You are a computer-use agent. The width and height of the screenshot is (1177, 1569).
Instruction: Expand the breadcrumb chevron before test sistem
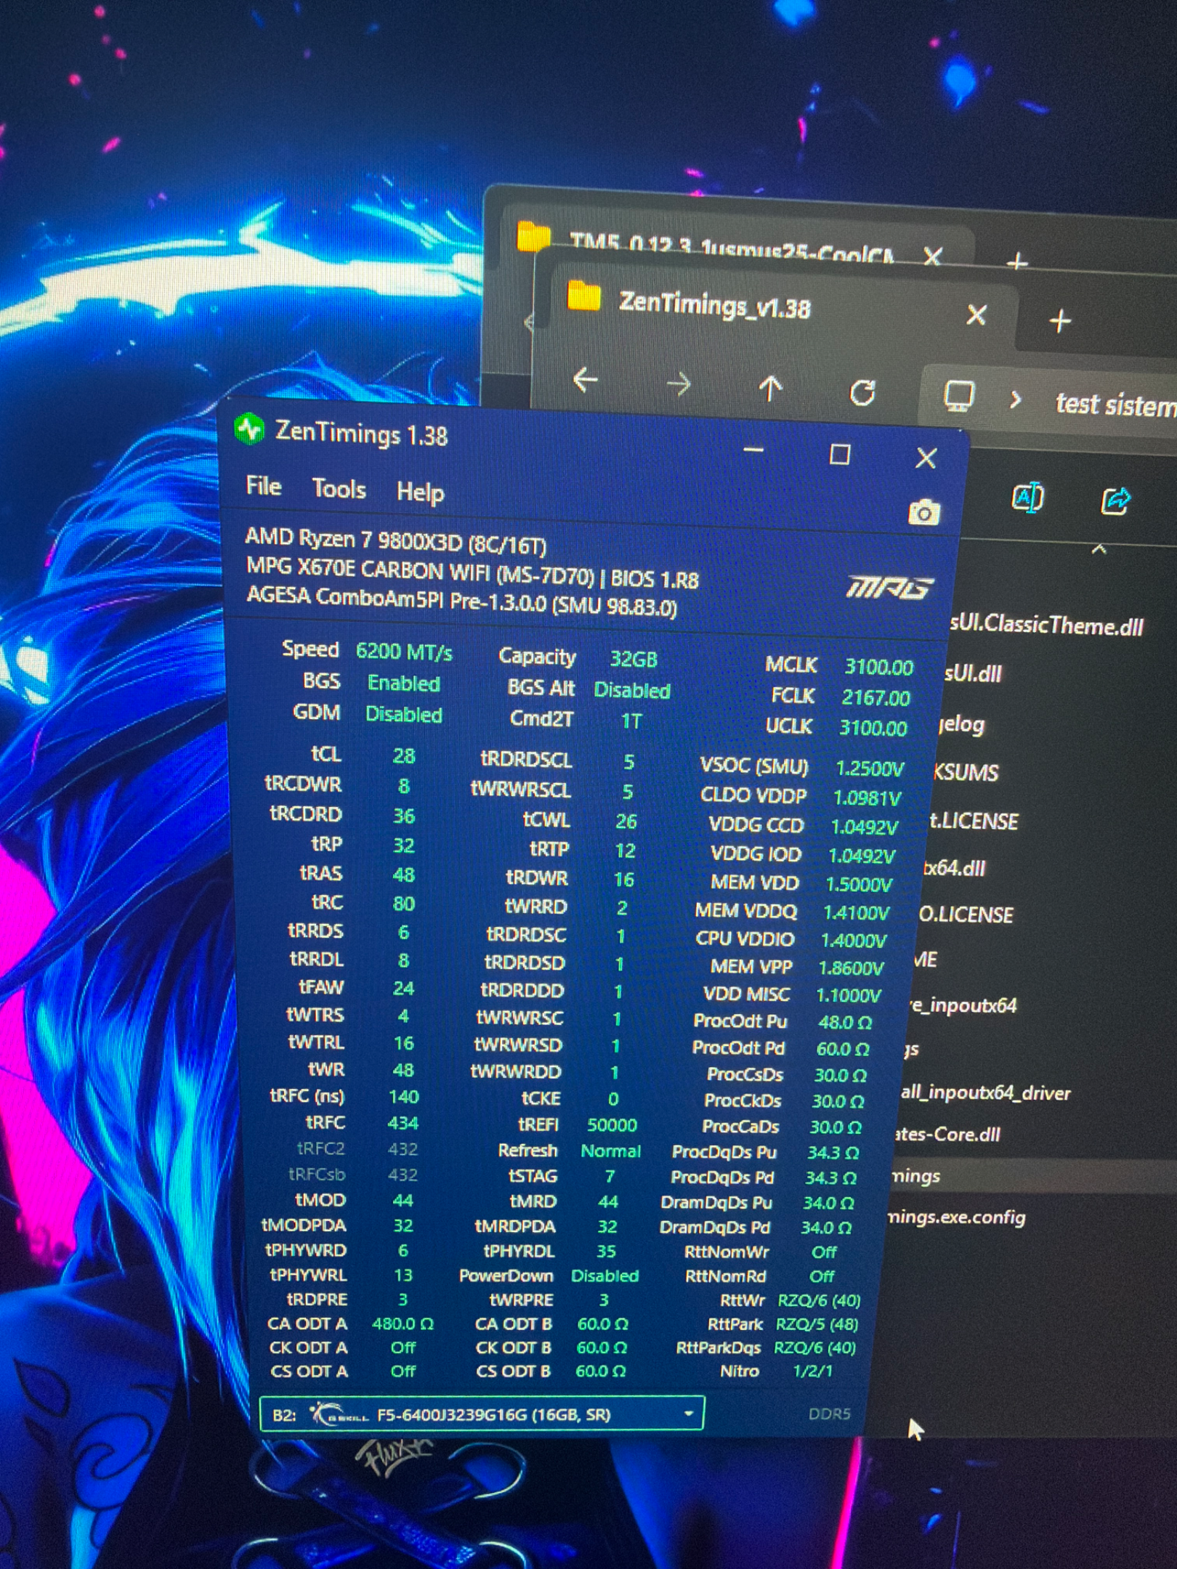click(1016, 400)
